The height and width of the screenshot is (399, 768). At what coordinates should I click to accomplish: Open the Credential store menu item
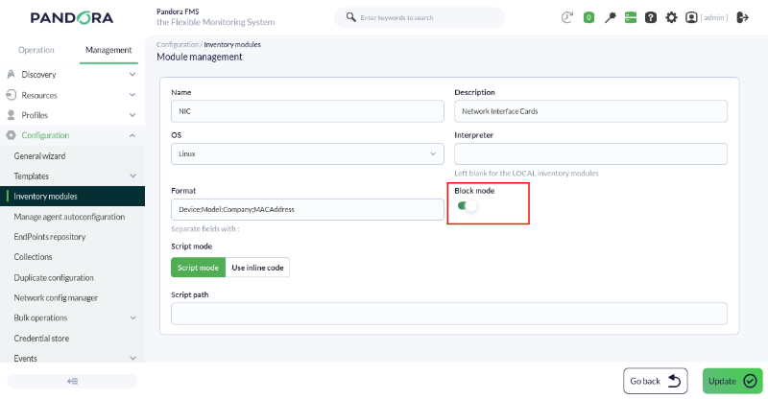point(41,339)
